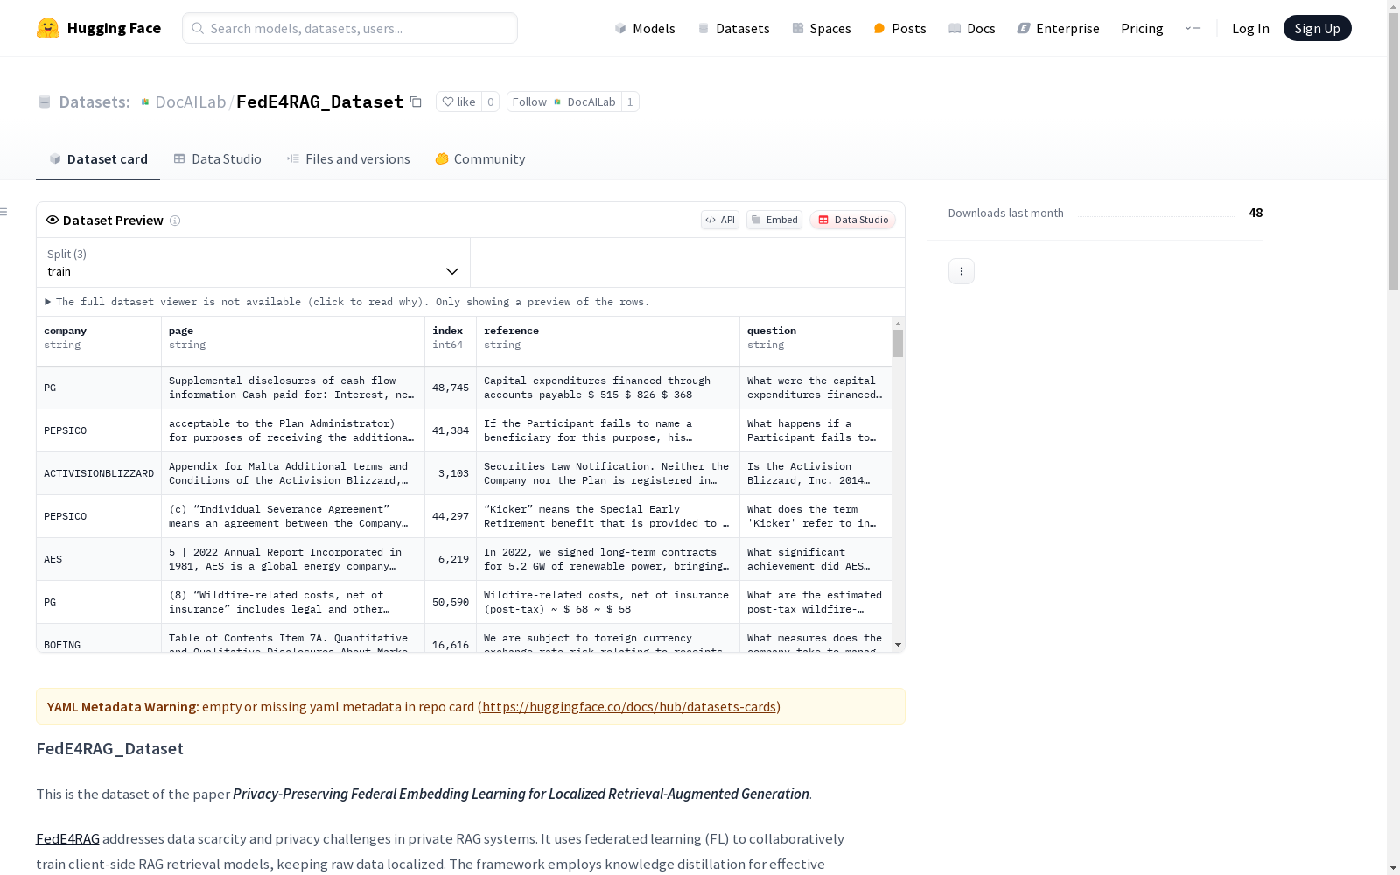Click the index value 41,384
The image size is (1400, 875).
(x=451, y=430)
